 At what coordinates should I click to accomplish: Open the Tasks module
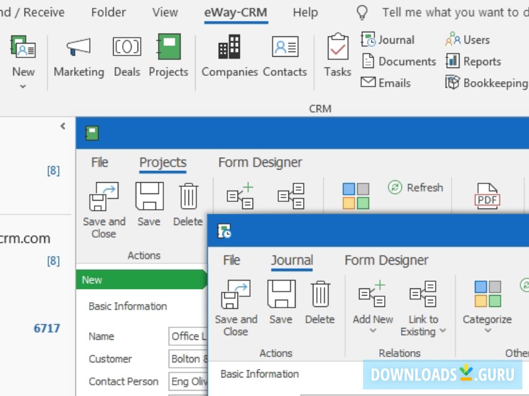[x=337, y=55]
